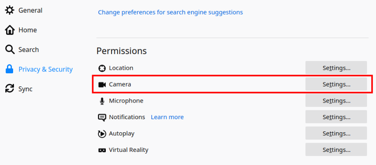Screen dimensions: 376x165
Task: Open Location permission Settings
Action: tap(336, 68)
